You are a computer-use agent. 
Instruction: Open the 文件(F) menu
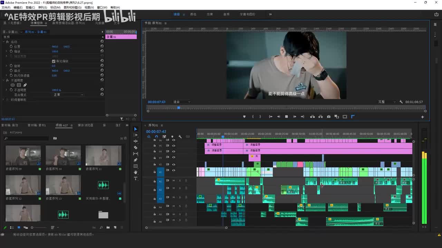[6, 7]
